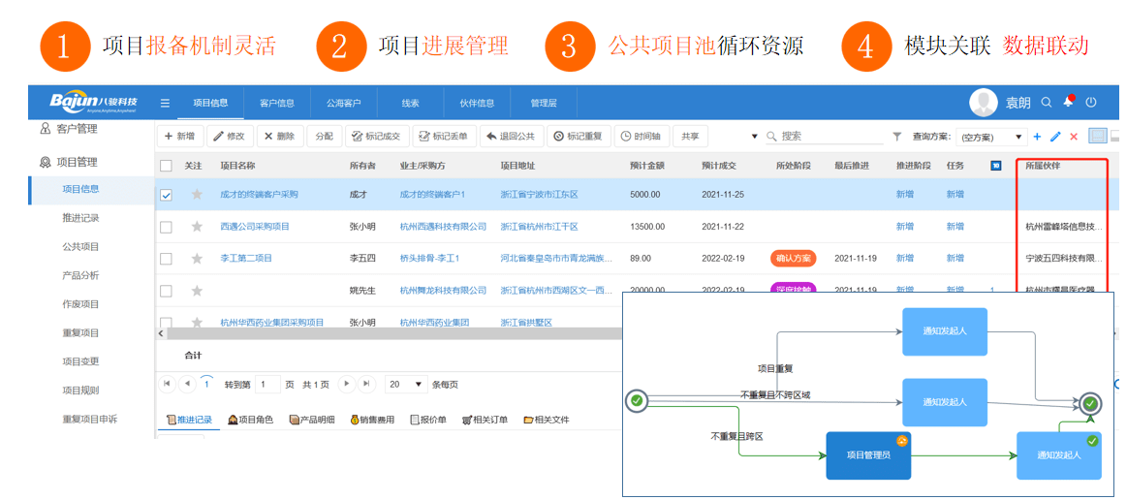
Task: Open the 20 rows-per-page dropdown
Action: point(407,384)
